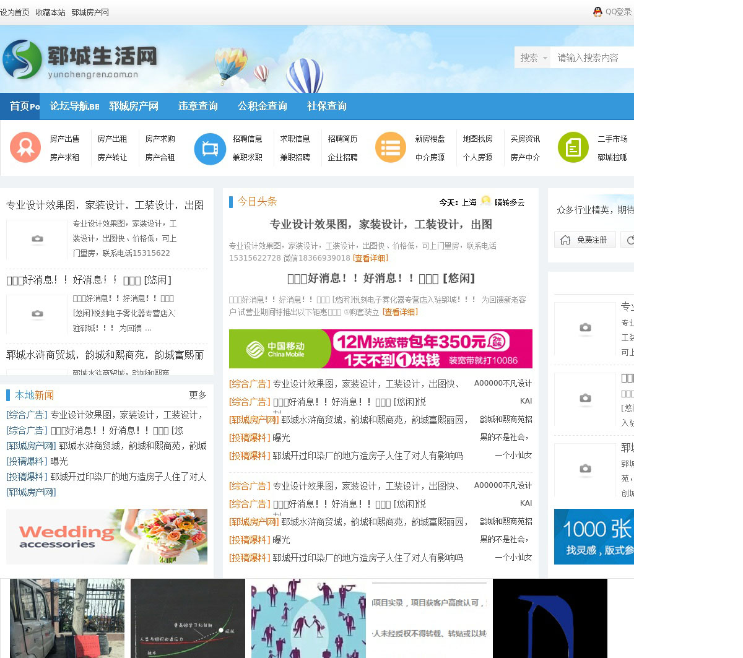This screenshot has height=658, width=743.
Task: Open the Wedding accessories banner image
Action: 106,537
